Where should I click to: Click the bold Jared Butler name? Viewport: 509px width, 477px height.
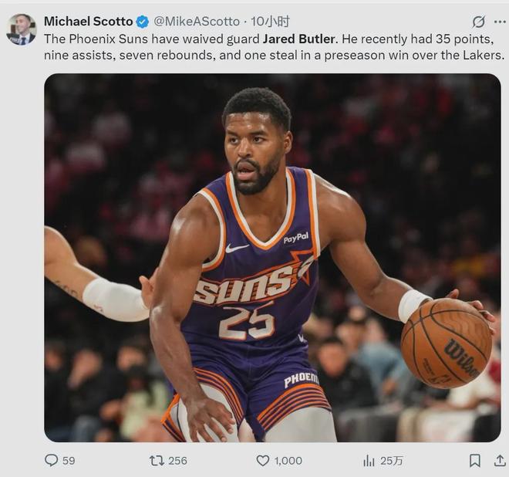coord(299,39)
